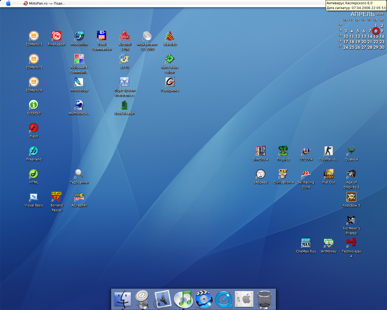Screen dimensions: 387x310
Task: Select date 8 circled on the calendar
Action: pos(376,31)
